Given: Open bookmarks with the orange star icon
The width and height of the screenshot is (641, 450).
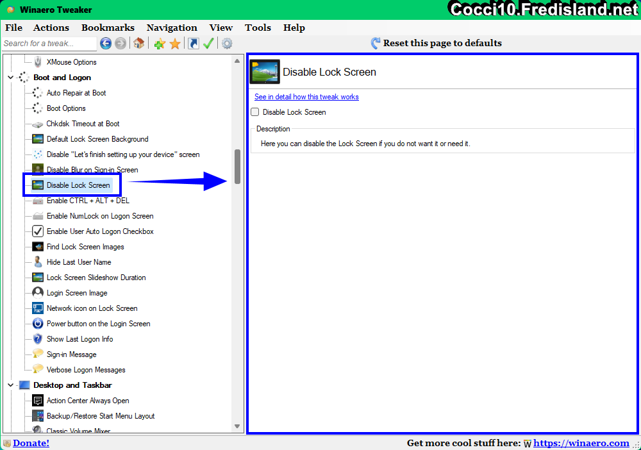Looking at the screenshot, I should [174, 44].
